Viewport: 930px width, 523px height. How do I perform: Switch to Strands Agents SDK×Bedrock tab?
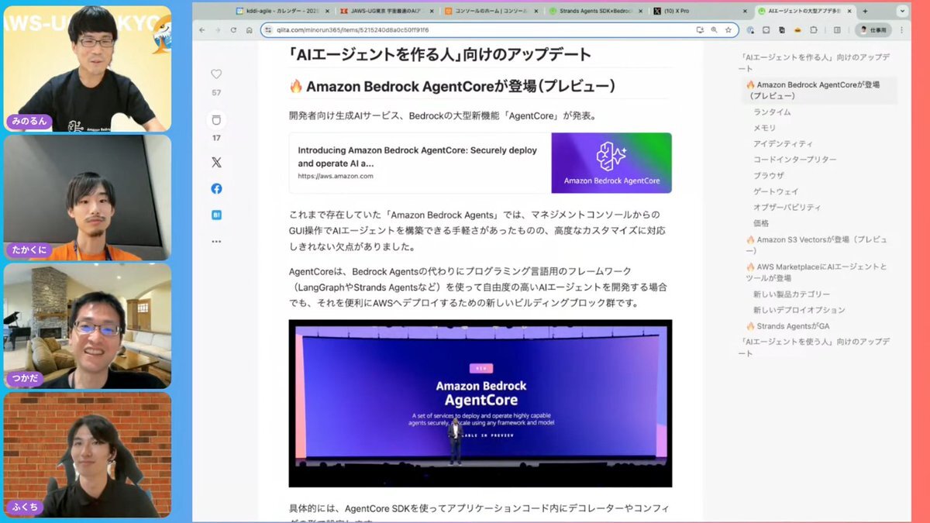[594, 11]
